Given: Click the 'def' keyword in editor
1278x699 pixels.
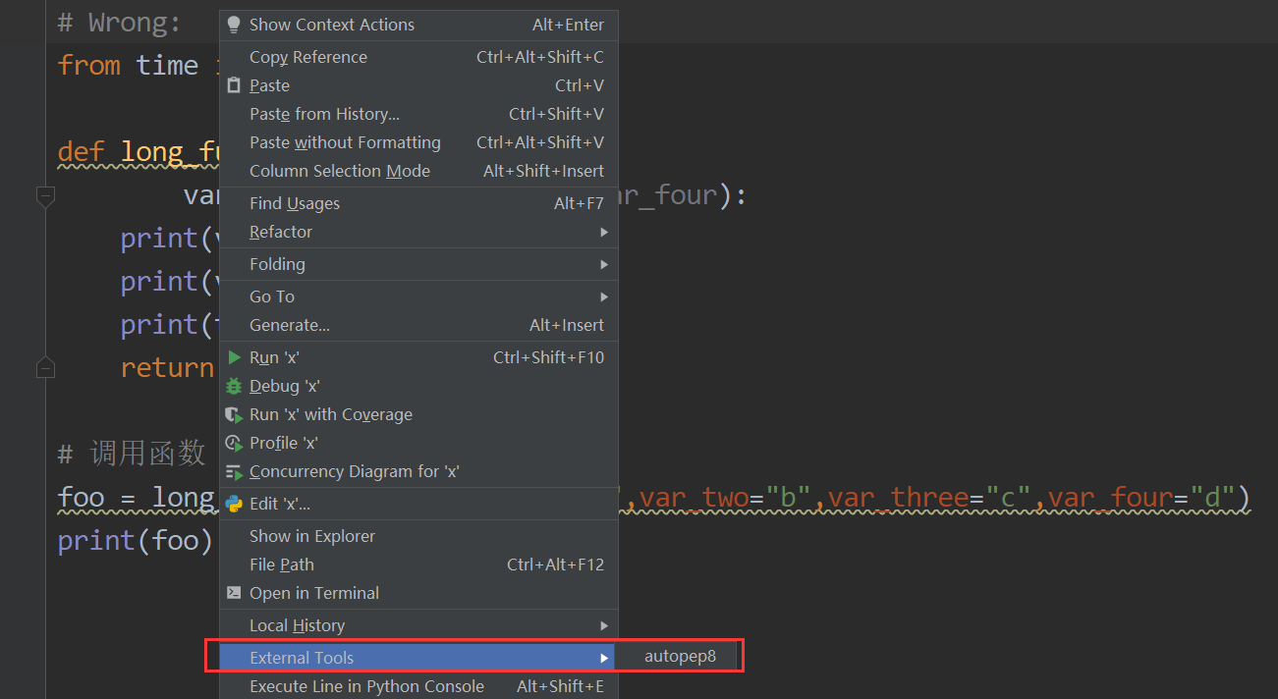Looking at the screenshot, I should point(82,152).
